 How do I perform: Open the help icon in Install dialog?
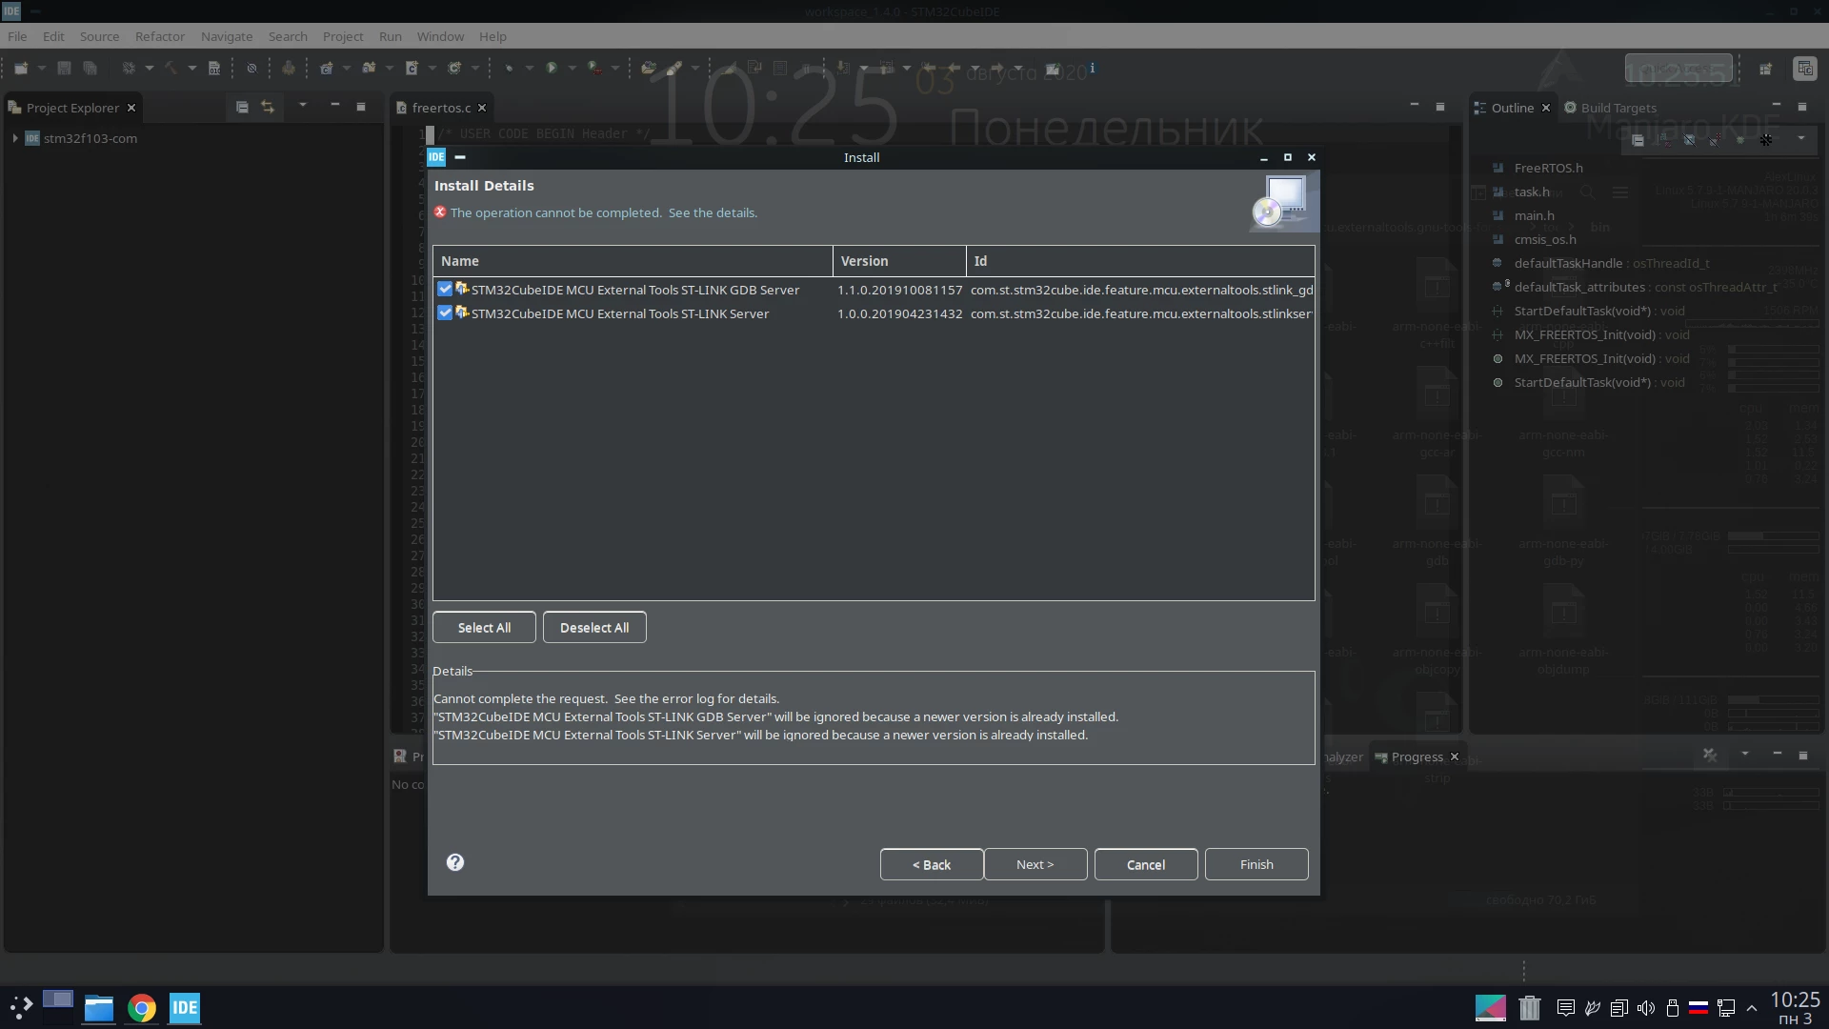point(455,862)
